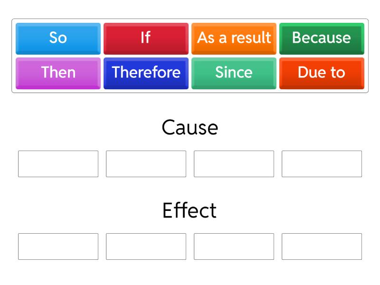The width and height of the screenshot is (380, 285).
Task: Pick the 'If' word tile
Action: click(146, 38)
